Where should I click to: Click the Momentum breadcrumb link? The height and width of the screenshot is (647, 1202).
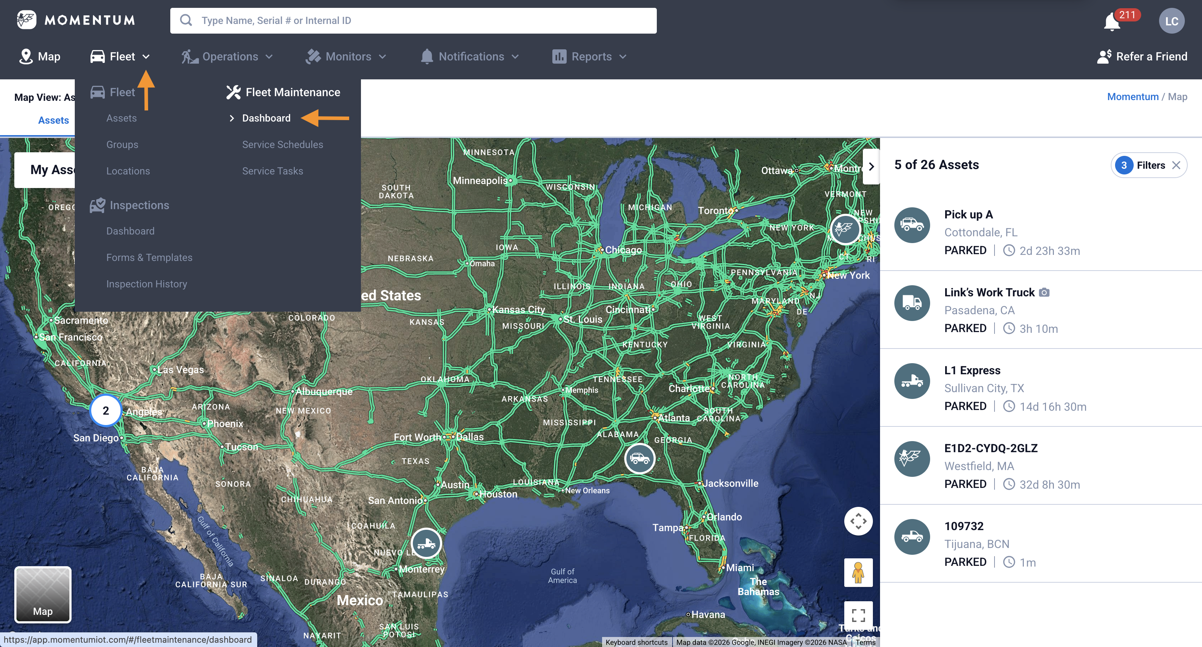(1133, 97)
